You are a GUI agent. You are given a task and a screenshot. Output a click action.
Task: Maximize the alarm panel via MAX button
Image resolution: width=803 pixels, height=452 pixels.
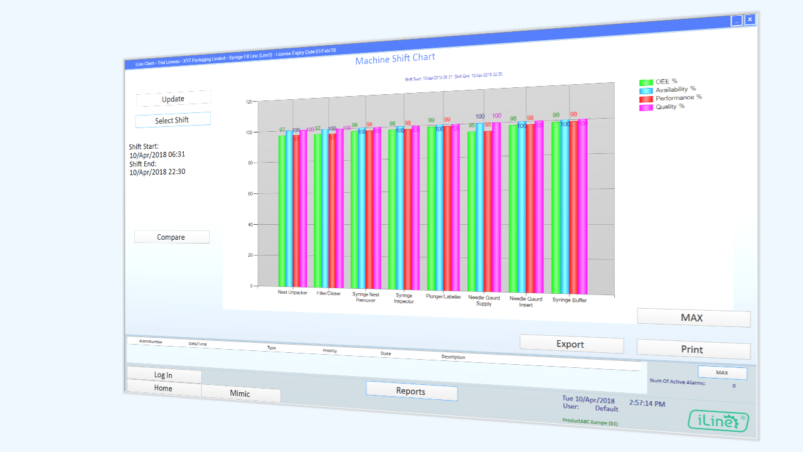[x=722, y=372]
